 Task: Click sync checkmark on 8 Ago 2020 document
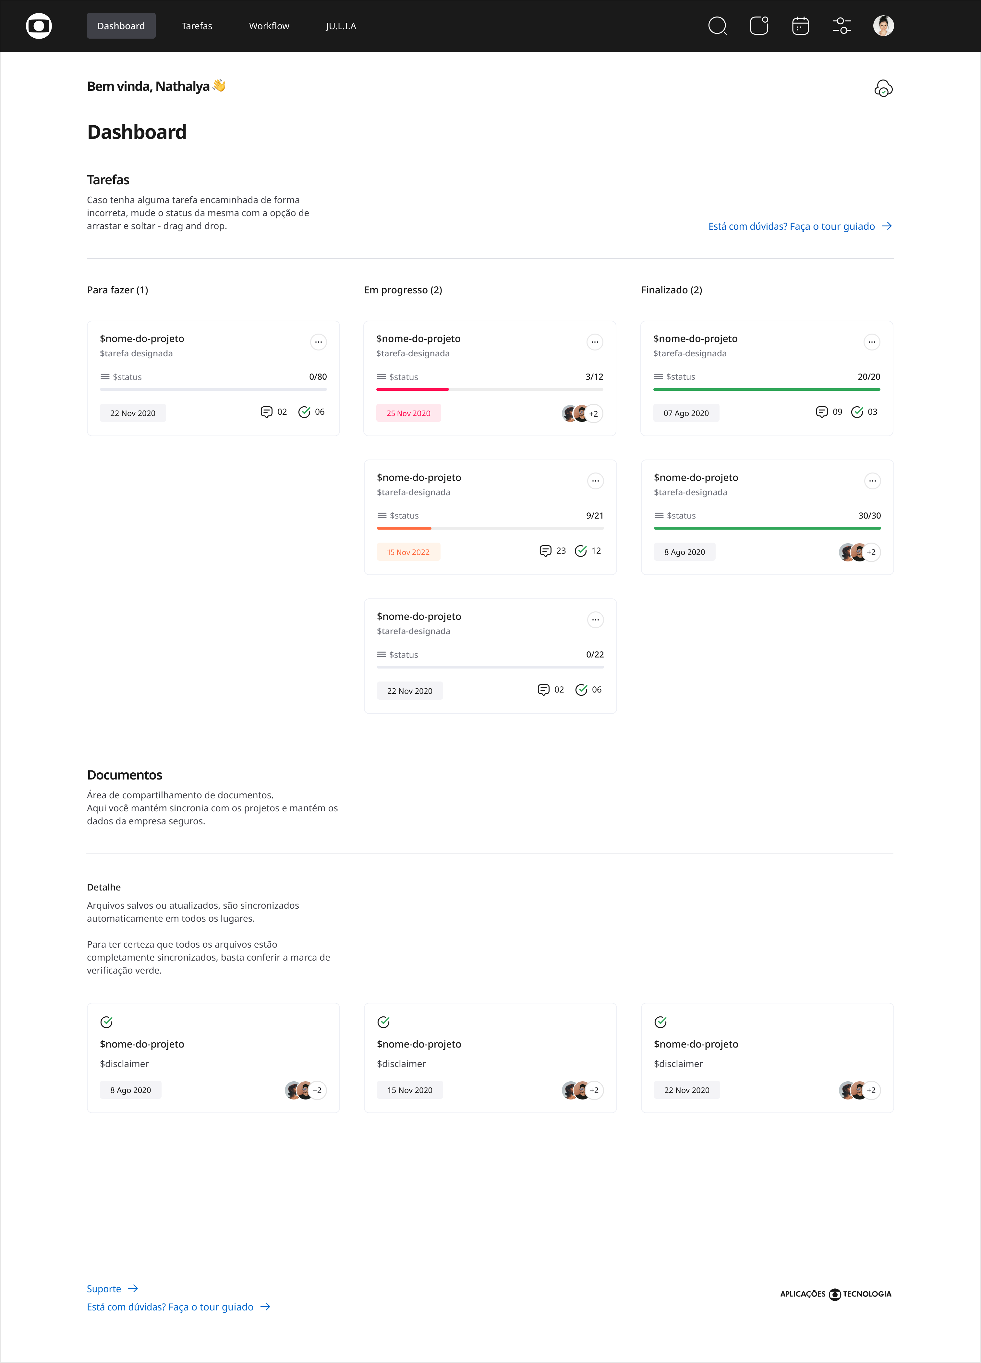pos(106,1022)
